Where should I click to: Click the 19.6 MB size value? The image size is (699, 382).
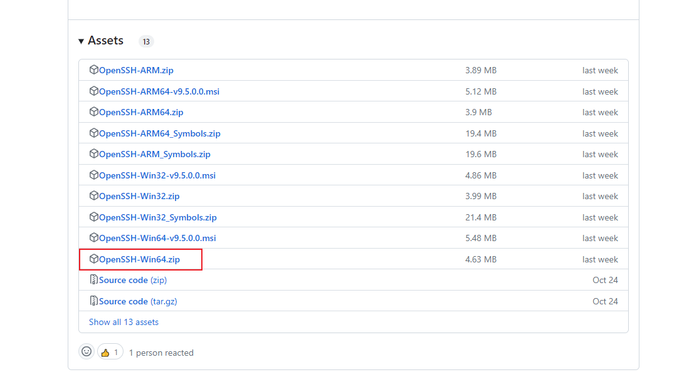[x=481, y=155]
